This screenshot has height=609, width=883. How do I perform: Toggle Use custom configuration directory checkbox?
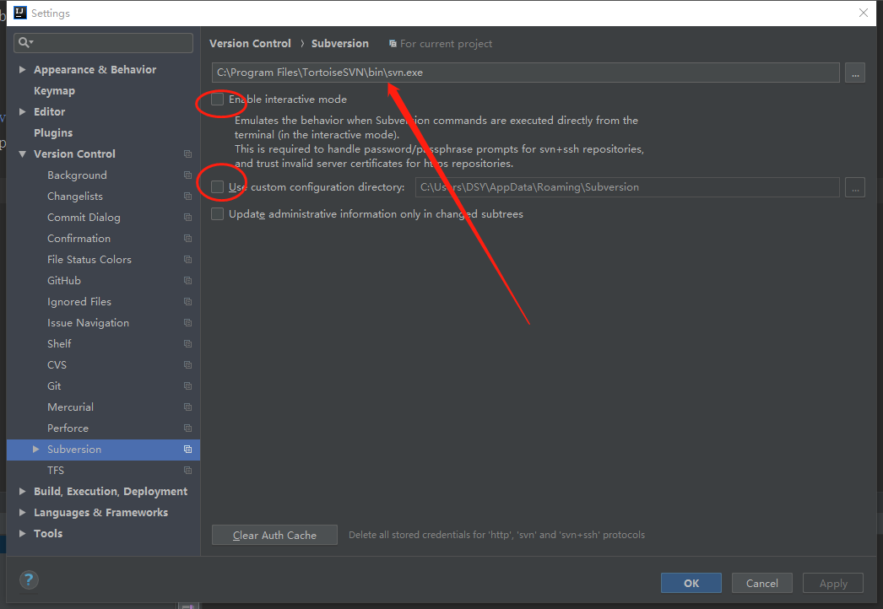[217, 187]
